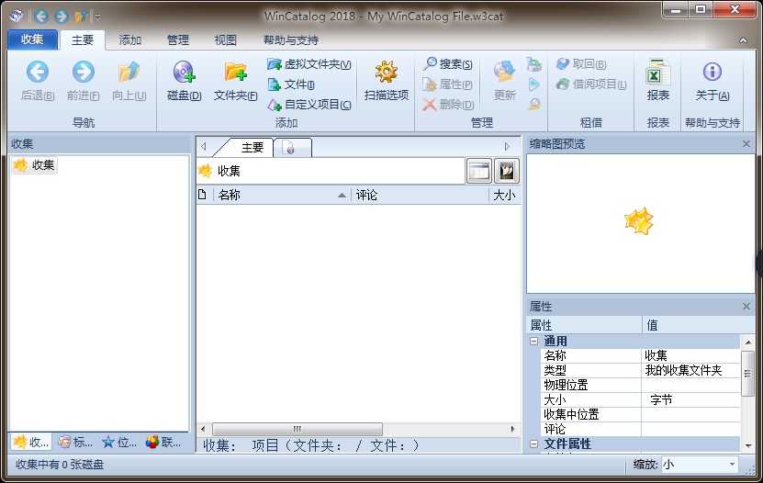Switch to the 联... contacts bottom tab
Image resolution: width=763 pixels, height=483 pixels.
tap(163, 443)
